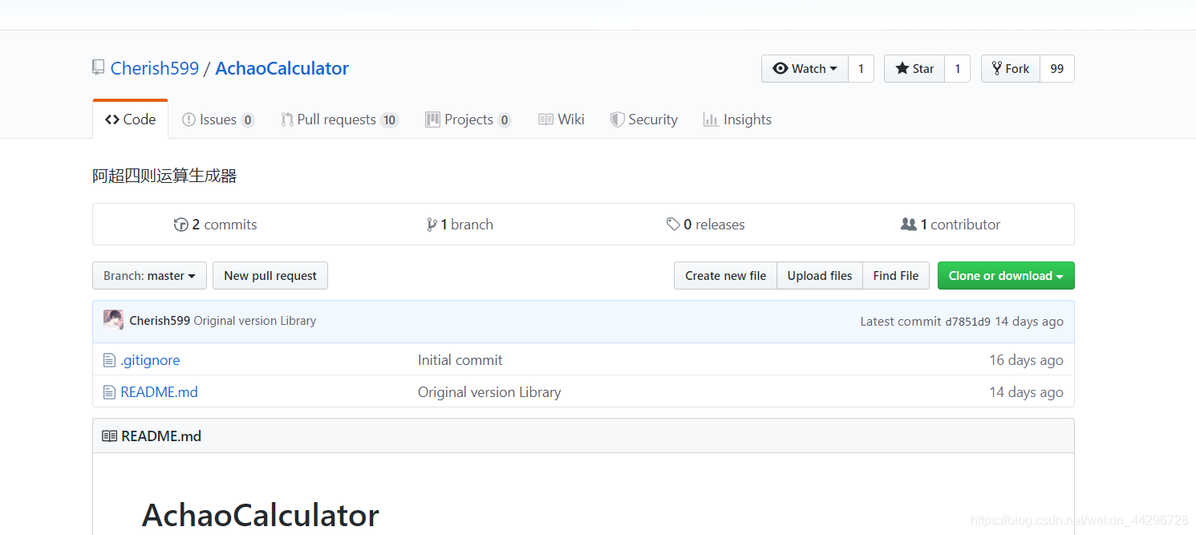Viewport: 1196px width, 535px height.
Task: Open the Projects tab
Action: (468, 120)
